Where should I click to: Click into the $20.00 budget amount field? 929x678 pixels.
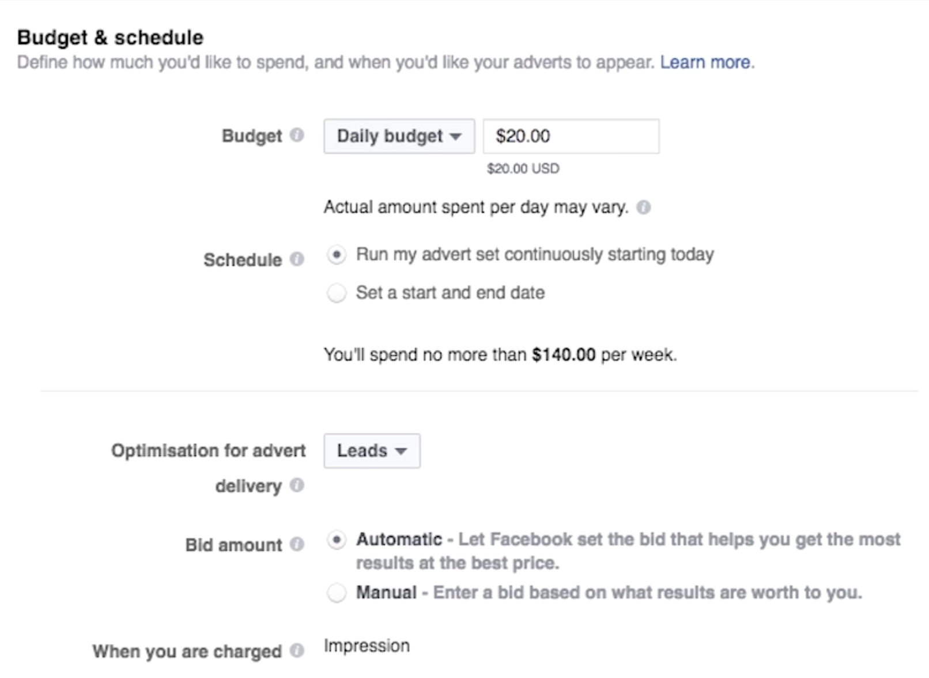click(x=571, y=136)
